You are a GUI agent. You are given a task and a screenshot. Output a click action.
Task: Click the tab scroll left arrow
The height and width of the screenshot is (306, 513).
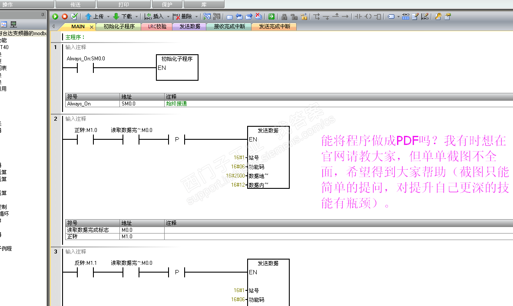[53, 26]
